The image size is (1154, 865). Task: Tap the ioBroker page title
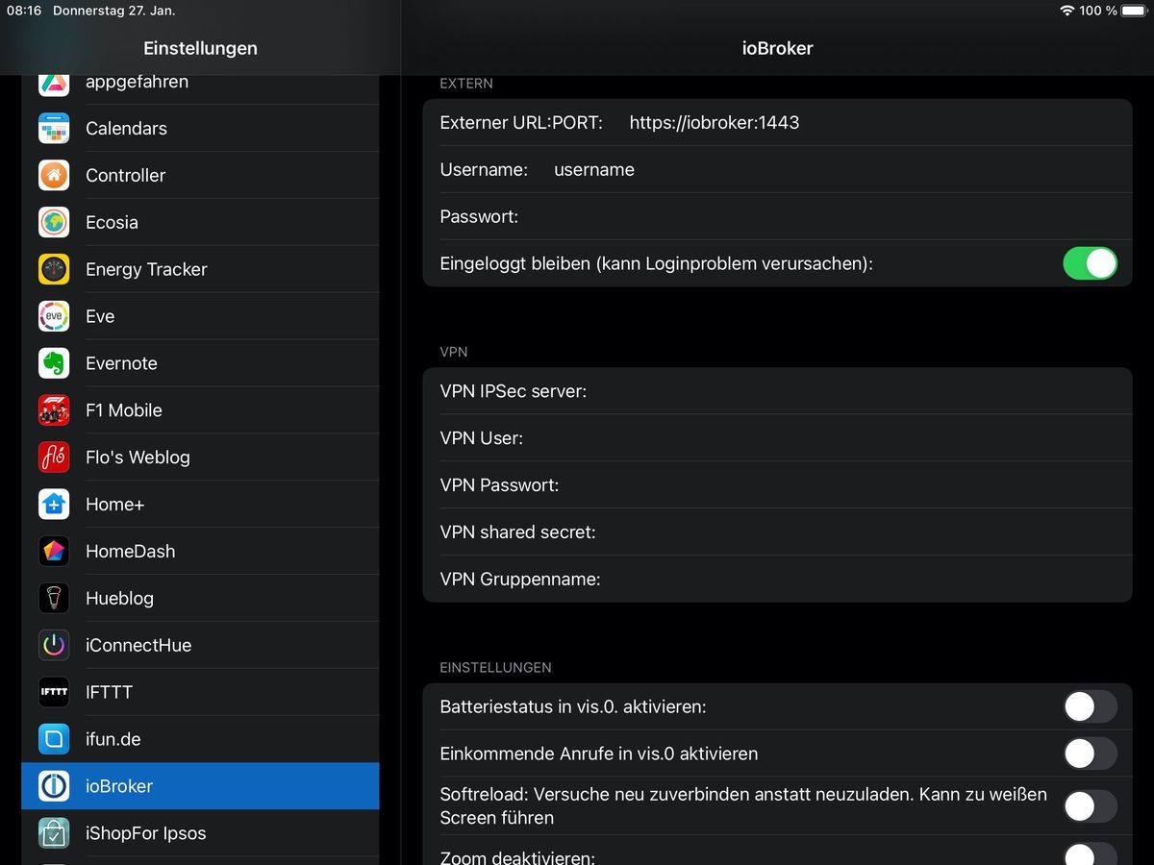tap(777, 48)
